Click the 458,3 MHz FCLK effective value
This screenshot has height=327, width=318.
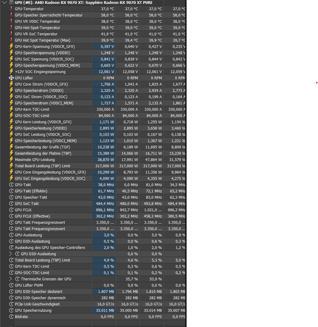point(153,216)
